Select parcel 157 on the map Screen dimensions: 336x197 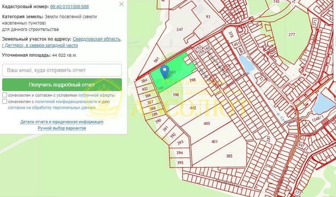pos(198,47)
